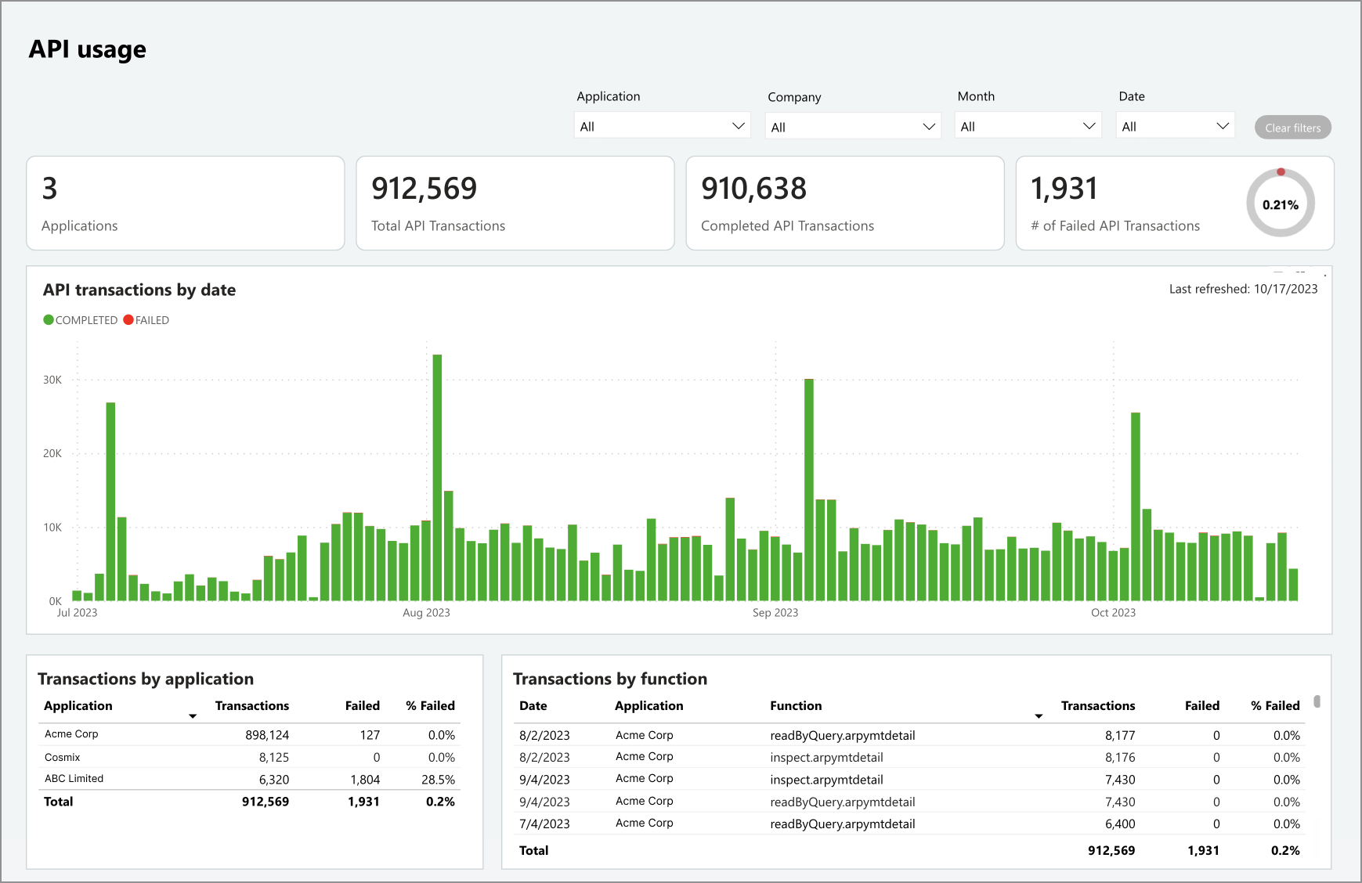This screenshot has height=883, width=1362.
Task: Click sort arrow next to Function column header
Action: coord(1039,716)
